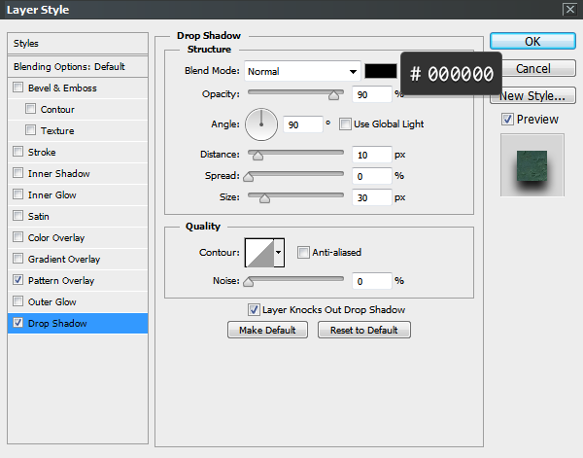The height and width of the screenshot is (458, 583).
Task: Open the Blend Mode dropdown
Action: (x=301, y=71)
